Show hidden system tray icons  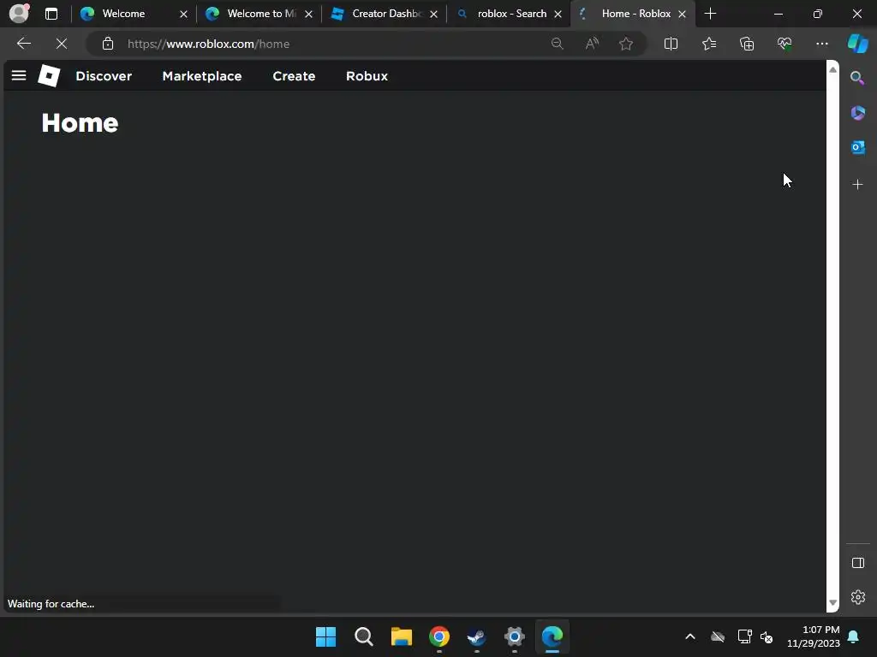tap(690, 636)
